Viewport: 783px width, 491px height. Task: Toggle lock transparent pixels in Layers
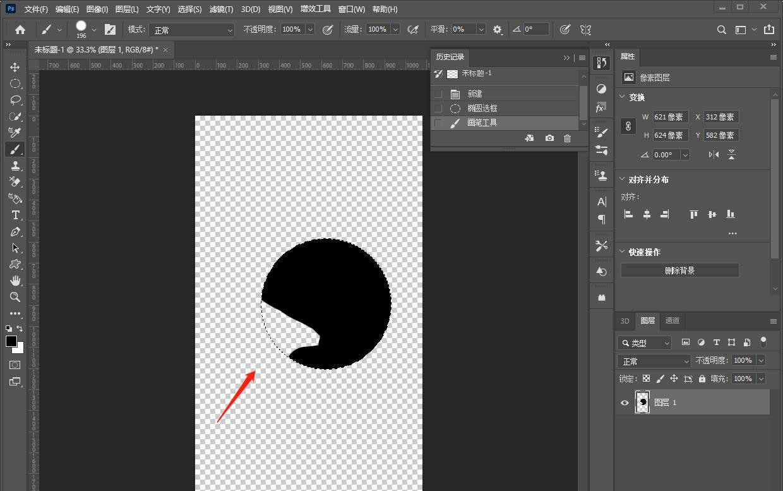pos(646,379)
